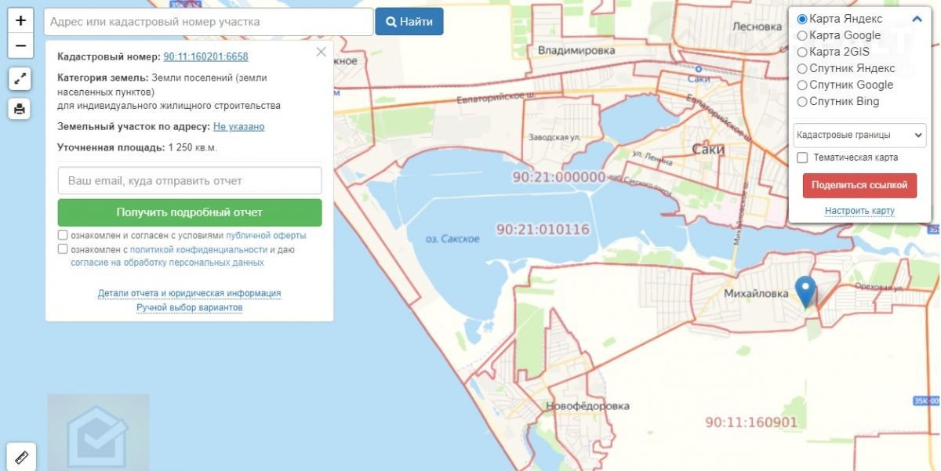This screenshot has height=471, width=941.
Task: Open Настроить карту link
Action: (x=859, y=211)
